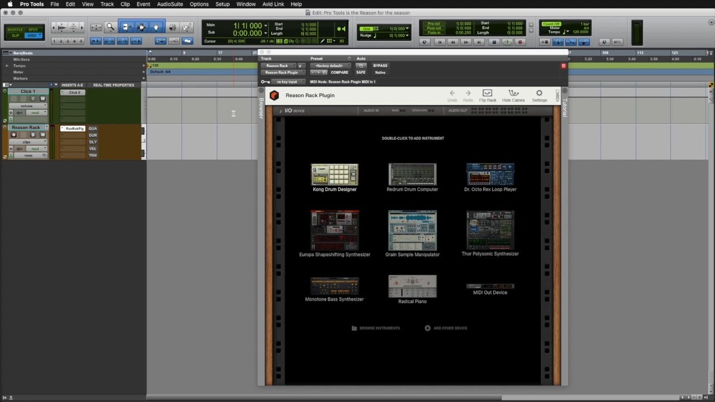Image resolution: width=715 pixels, height=402 pixels.
Task: Open the AudioSuite menu
Action: click(170, 4)
